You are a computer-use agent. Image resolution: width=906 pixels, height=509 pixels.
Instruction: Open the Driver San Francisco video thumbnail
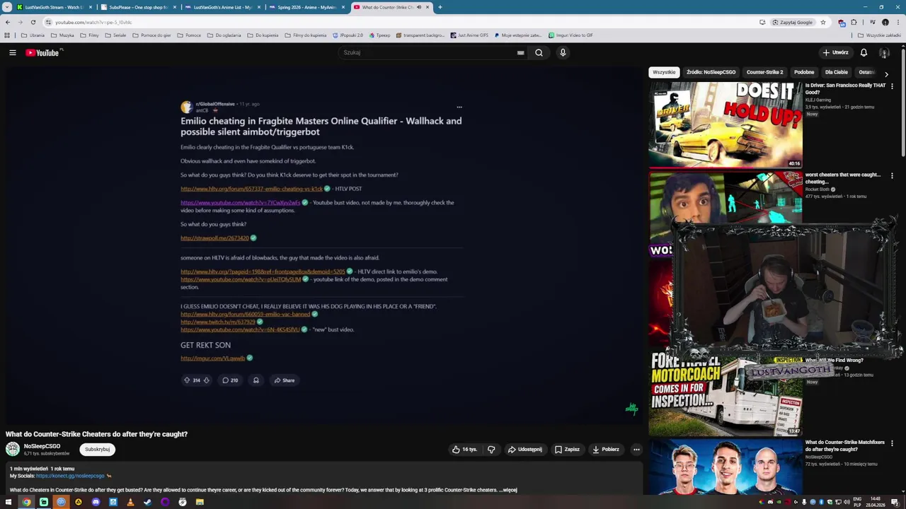pos(726,124)
